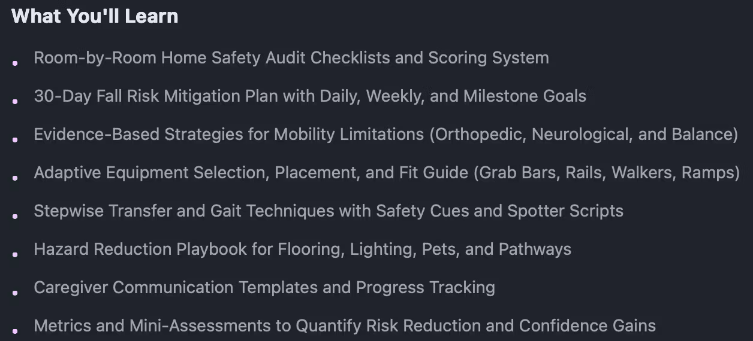Click the 30-Day Fall Risk Mitigation Plan text
The width and height of the screenshot is (753, 341).
pos(310,96)
